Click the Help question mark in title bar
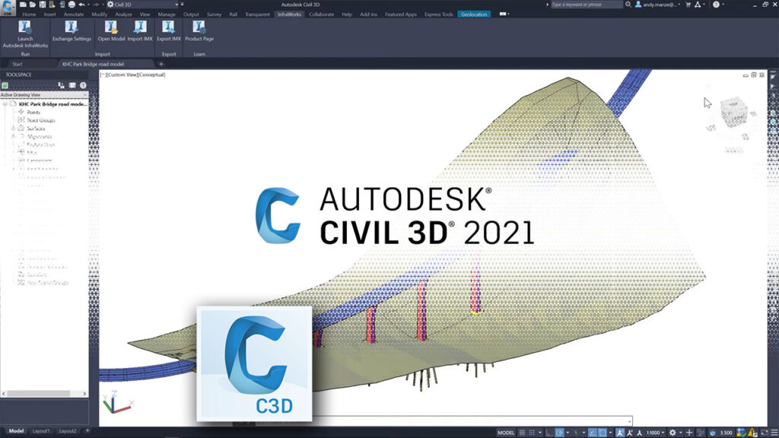Viewport: 779px width, 438px height. coord(716,5)
